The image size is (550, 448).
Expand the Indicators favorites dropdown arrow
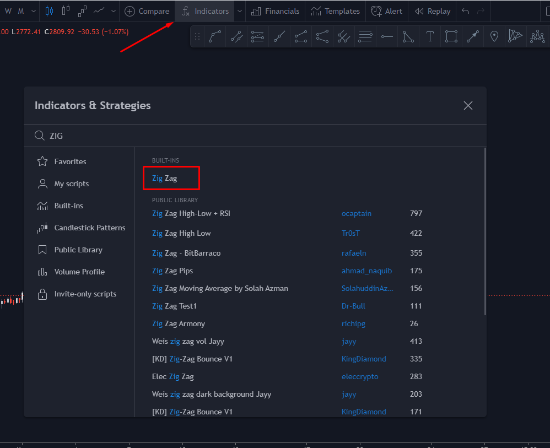[x=240, y=11]
